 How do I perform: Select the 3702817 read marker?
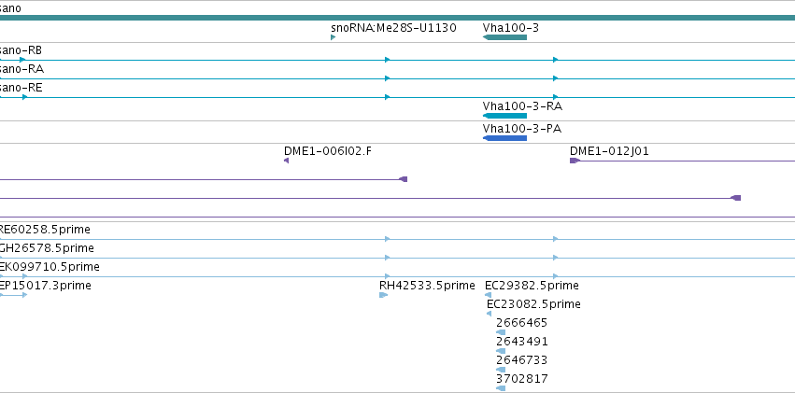click(x=501, y=388)
